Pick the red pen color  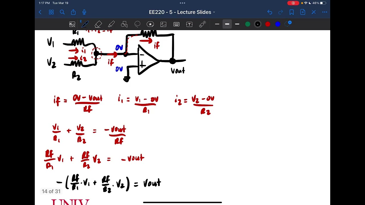pos(267,24)
